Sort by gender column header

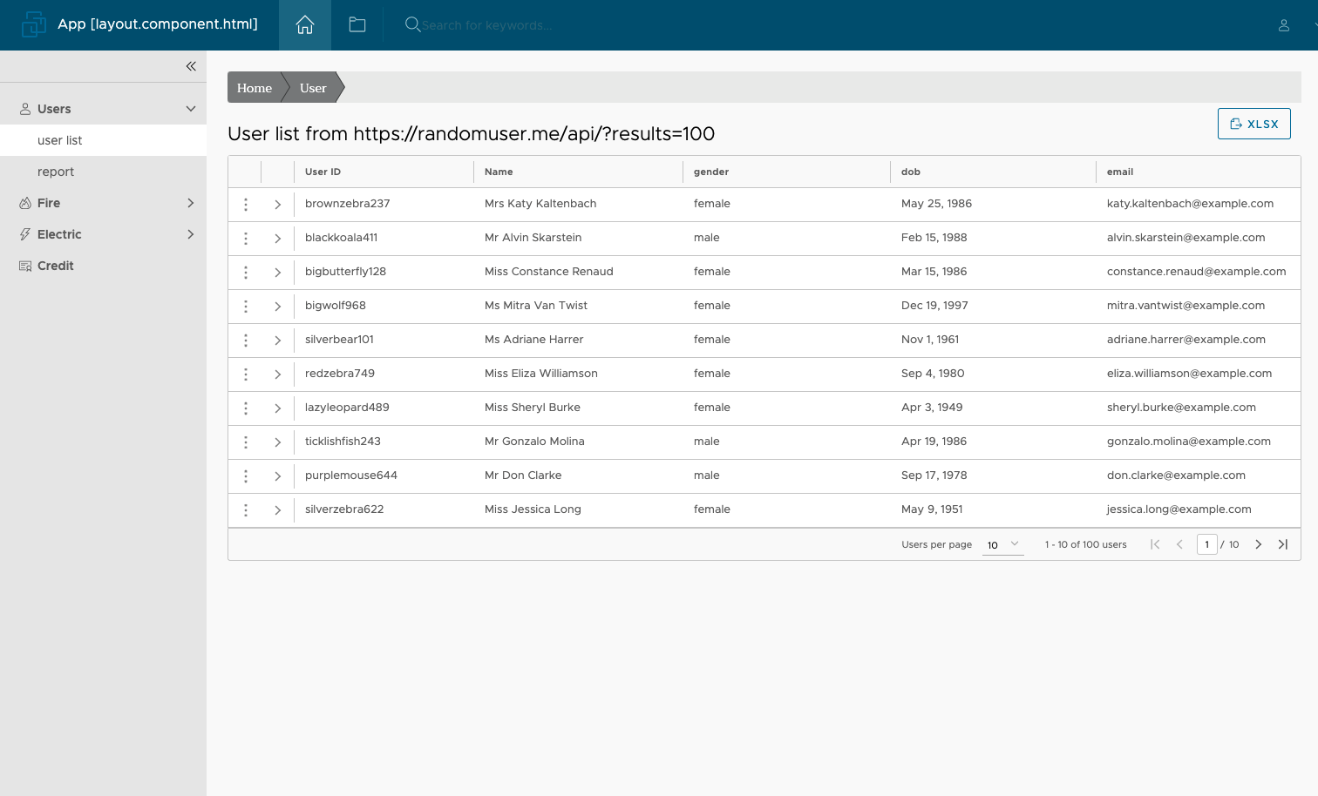(x=711, y=172)
